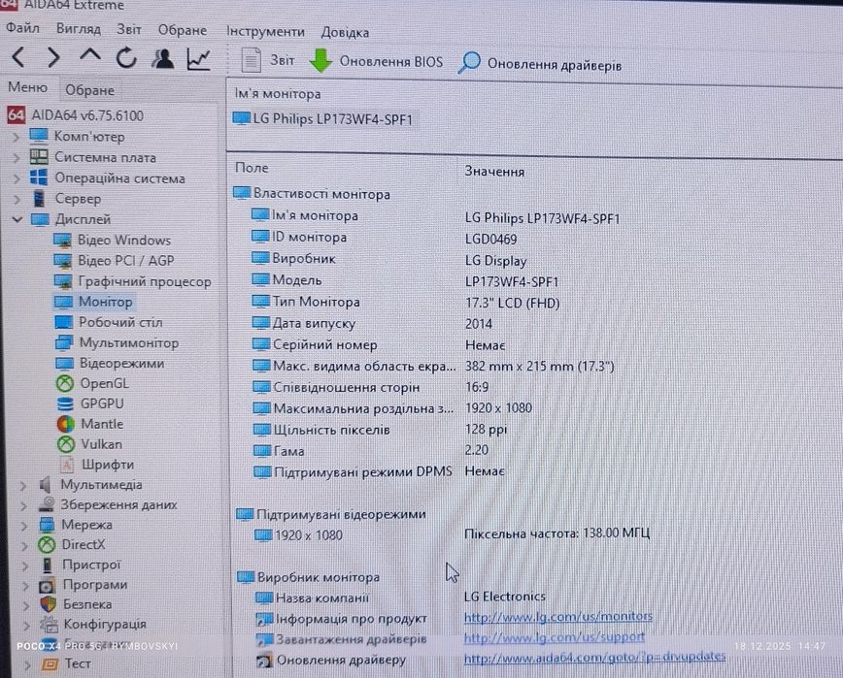Select the Мультимонітор item icon
This screenshot has width=843, height=678.
pos(64,343)
